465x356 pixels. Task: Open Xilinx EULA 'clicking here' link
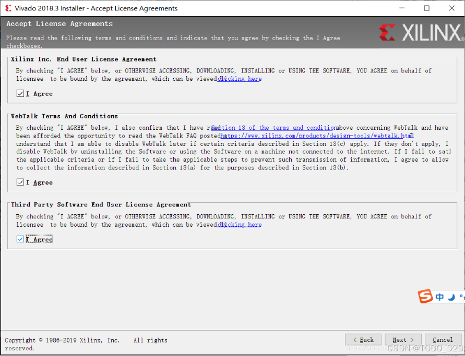tap(240, 79)
